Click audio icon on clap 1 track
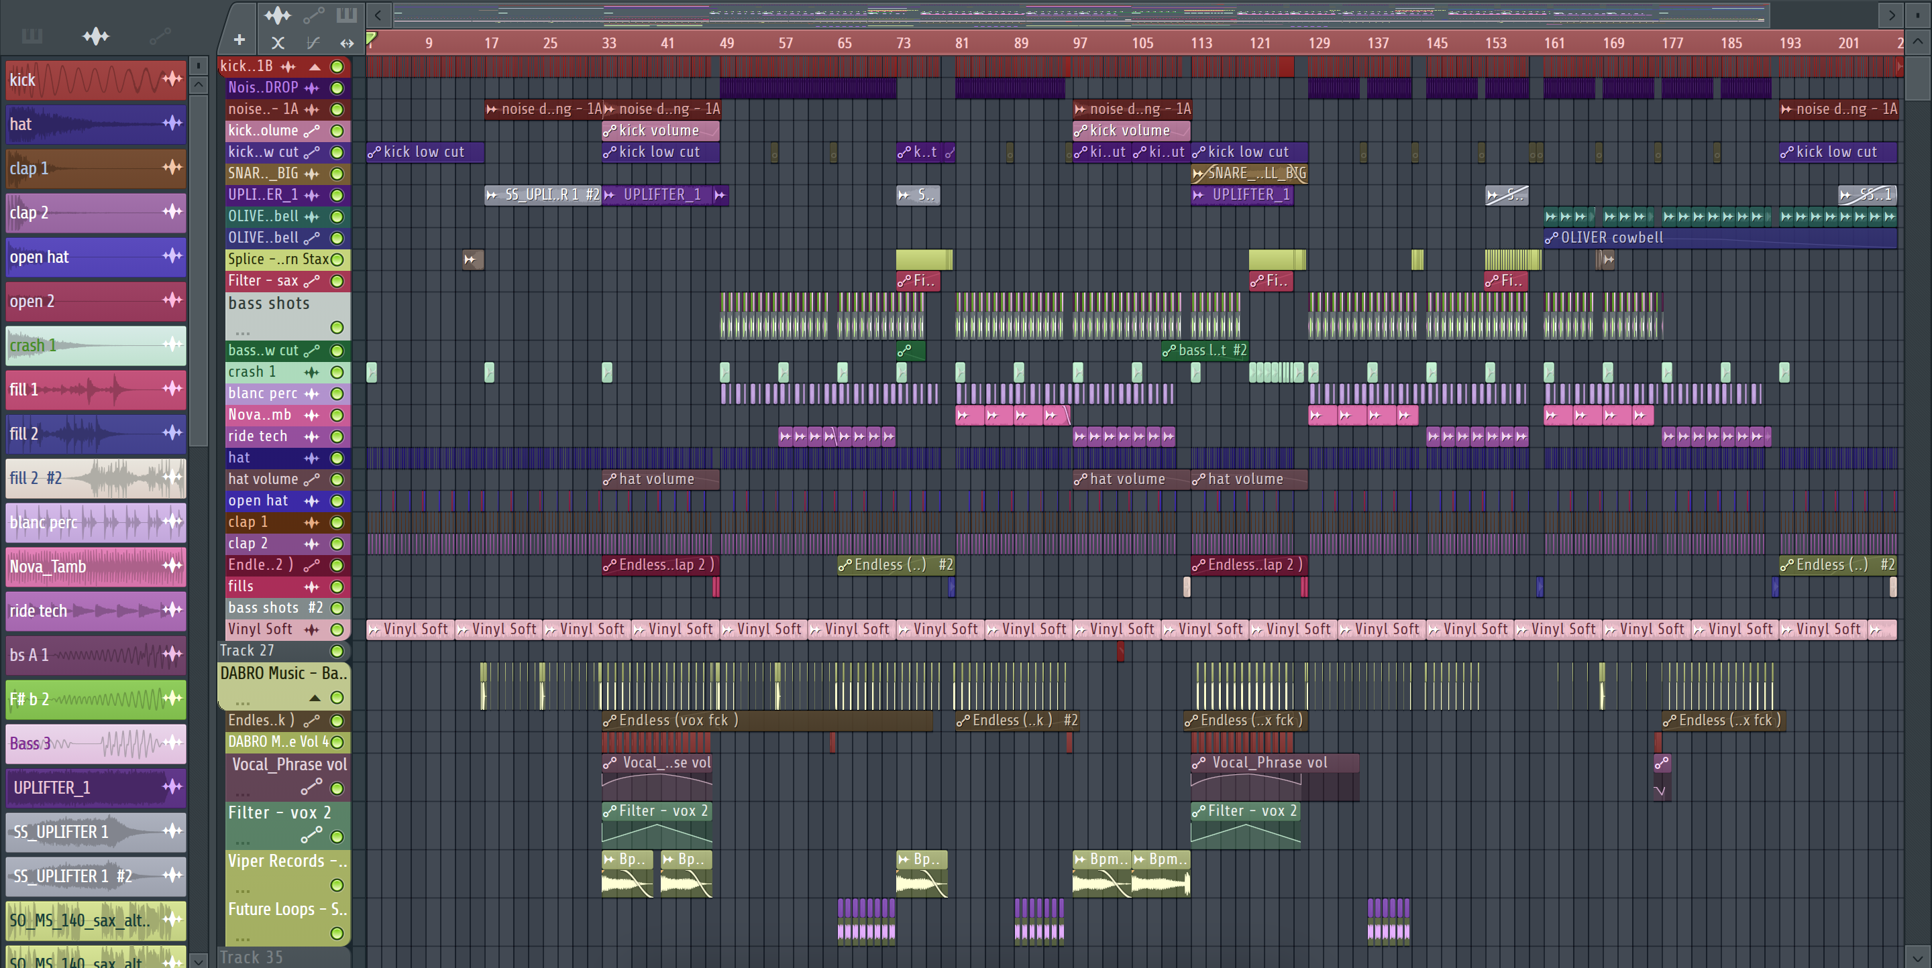 point(311,522)
